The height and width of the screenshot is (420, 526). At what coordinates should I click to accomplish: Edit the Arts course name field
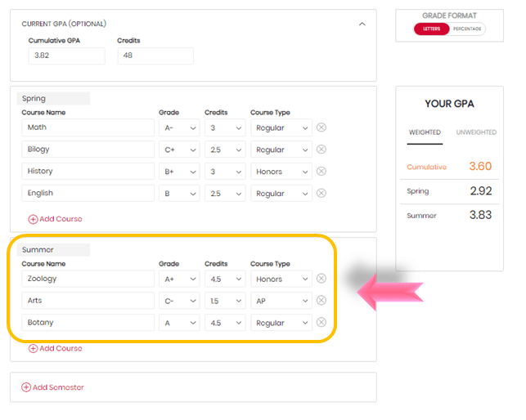click(88, 301)
